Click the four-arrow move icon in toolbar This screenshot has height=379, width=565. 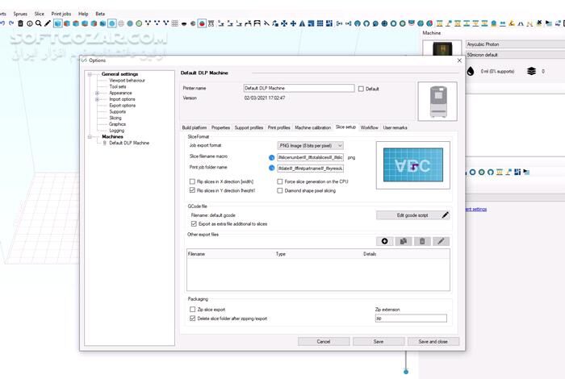pos(293,23)
